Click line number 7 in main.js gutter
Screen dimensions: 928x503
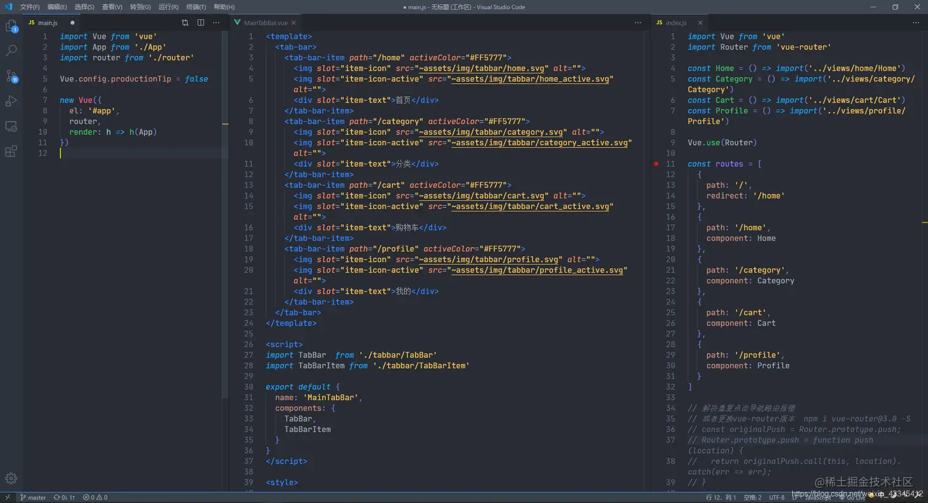[x=45, y=100]
